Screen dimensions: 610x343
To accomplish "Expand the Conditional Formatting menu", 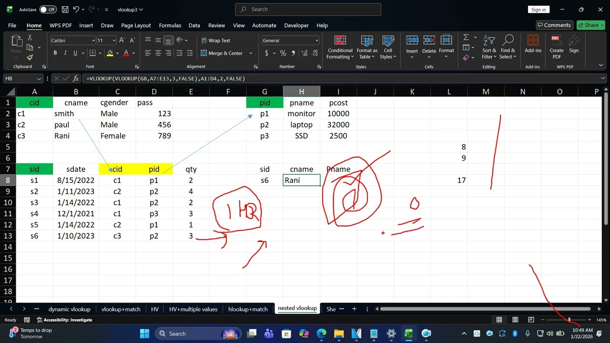I will point(340,47).
